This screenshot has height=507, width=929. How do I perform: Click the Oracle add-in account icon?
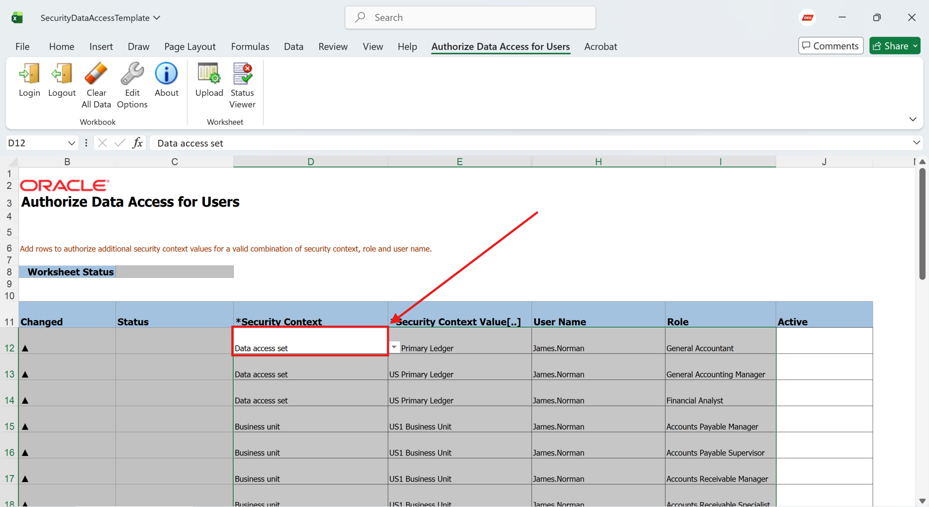click(x=807, y=17)
